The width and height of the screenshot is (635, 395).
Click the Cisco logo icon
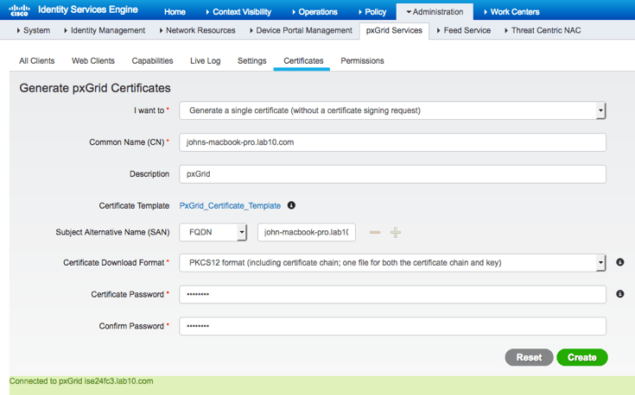click(x=19, y=10)
